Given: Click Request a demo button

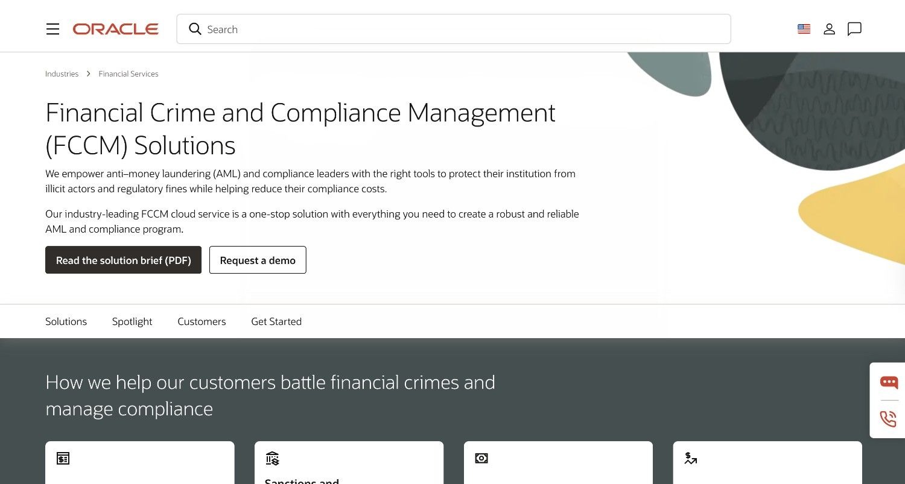Looking at the screenshot, I should click(x=258, y=260).
